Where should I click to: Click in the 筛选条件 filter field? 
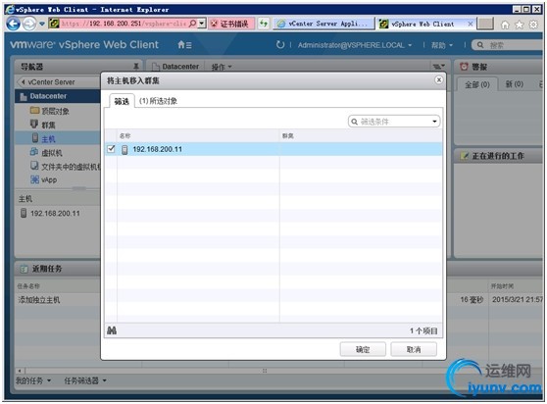[394, 122]
